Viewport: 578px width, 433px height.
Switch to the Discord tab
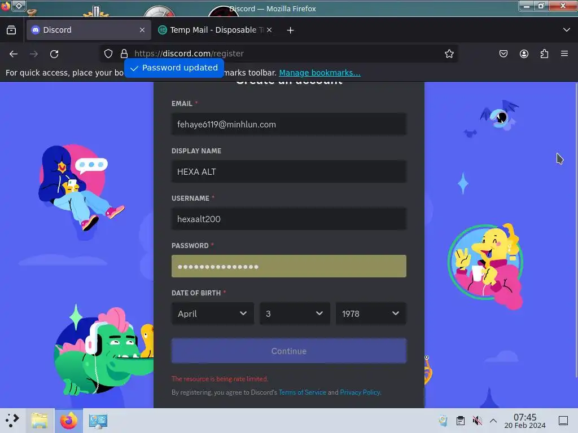click(x=89, y=30)
